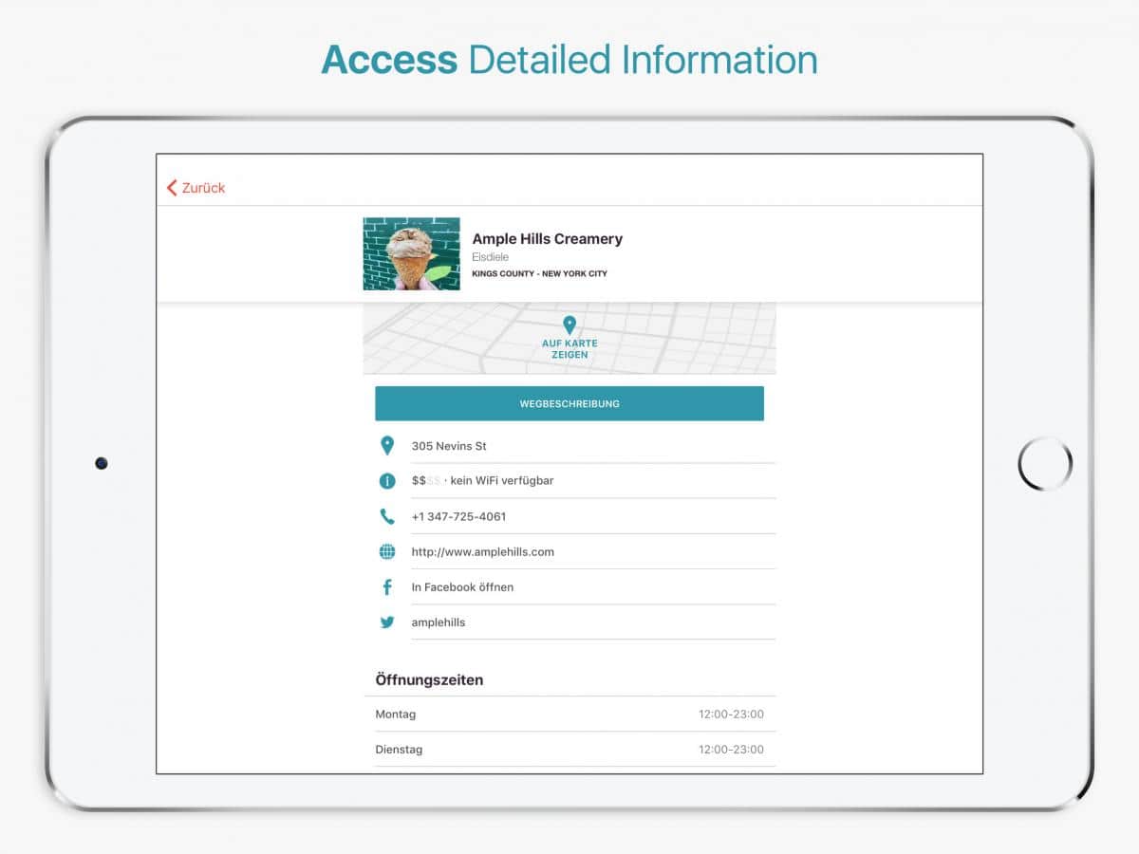The width and height of the screenshot is (1139, 854).
Task: Click the map pin icon above Auf Karte Zeigen
Action: [569, 325]
